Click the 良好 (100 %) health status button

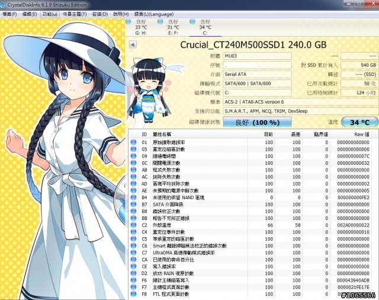click(x=257, y=122)
